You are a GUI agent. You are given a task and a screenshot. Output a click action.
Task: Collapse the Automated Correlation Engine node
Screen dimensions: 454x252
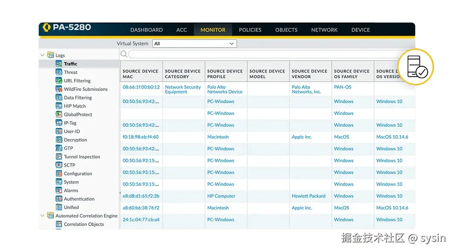pyautogui.click(x=42, y=215)
